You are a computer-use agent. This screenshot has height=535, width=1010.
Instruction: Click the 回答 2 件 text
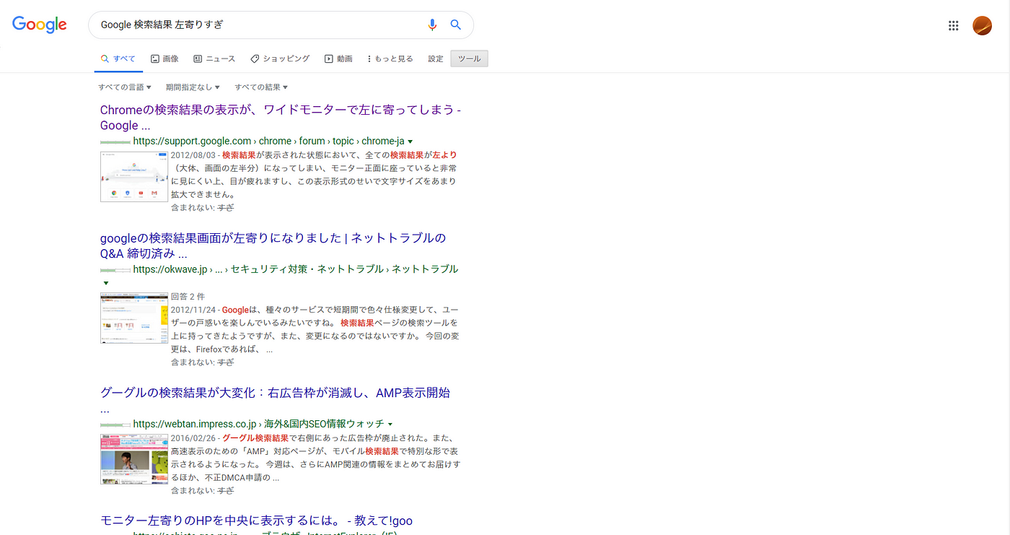point(188,297)
